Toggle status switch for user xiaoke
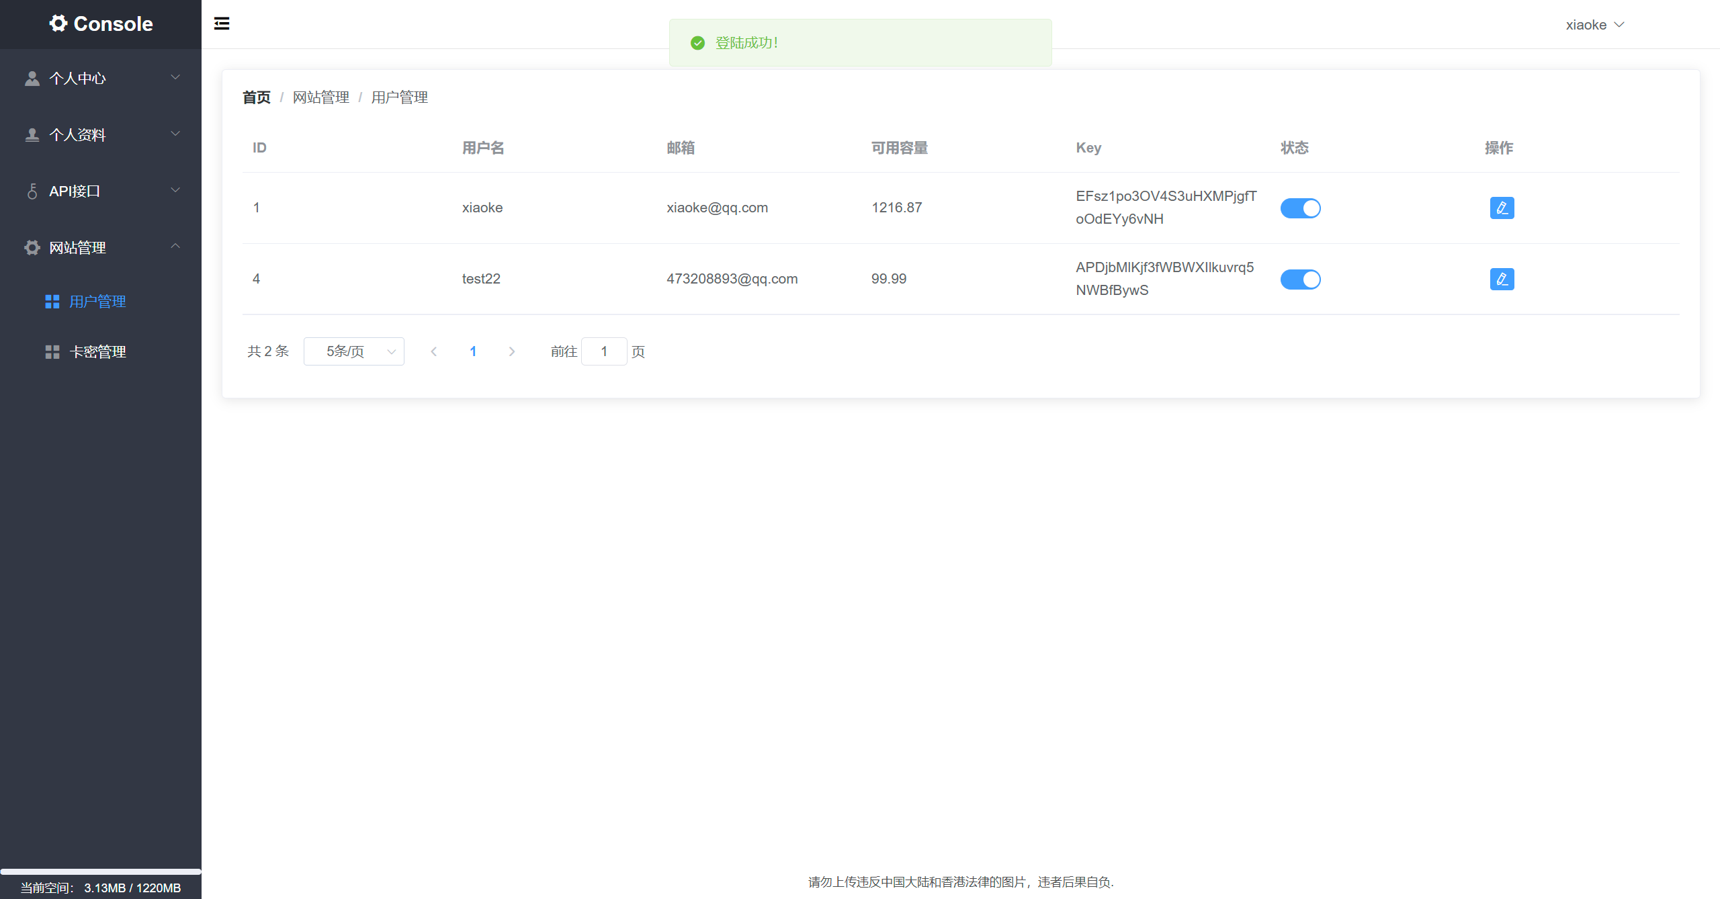Image resolution: width=1720 pixels, height=899 pixels. pyautogui.click(x=1300, y=208)
